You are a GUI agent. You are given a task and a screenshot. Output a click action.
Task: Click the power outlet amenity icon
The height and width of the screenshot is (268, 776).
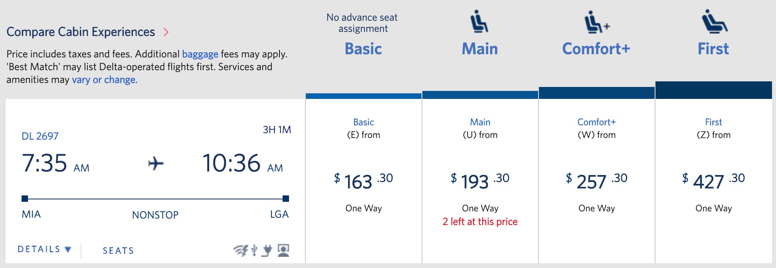click(267, 250)
